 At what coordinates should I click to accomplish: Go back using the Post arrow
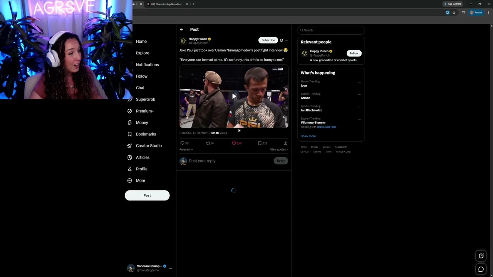point(181,30)
